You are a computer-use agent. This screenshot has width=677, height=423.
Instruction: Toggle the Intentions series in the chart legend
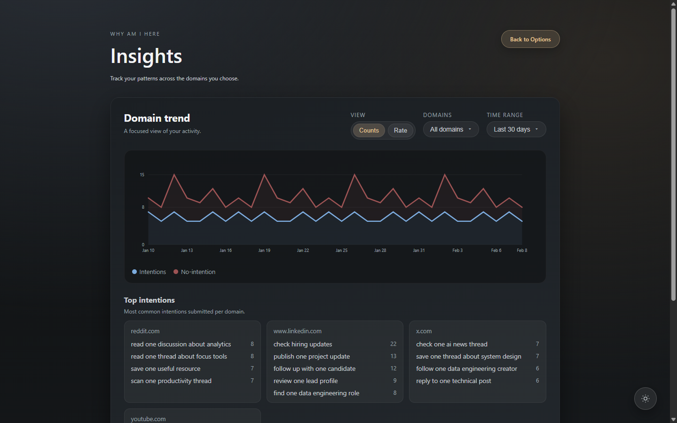[x=149, y=272]
